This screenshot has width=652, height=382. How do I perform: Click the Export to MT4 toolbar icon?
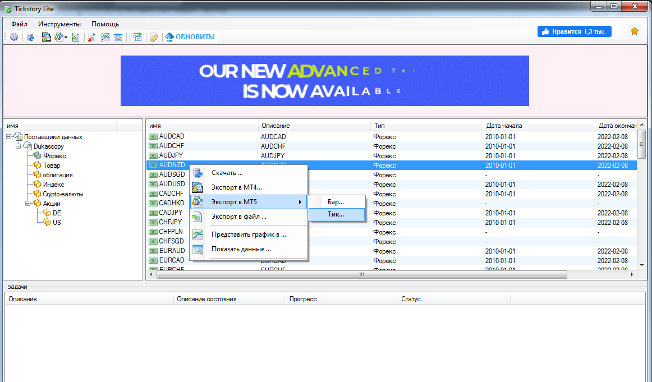point(46,37)
